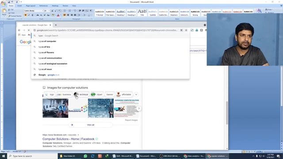Toggle Strikethrough formatting
Image resolution: width=283 pixels, height=159 pixels.
38,15
